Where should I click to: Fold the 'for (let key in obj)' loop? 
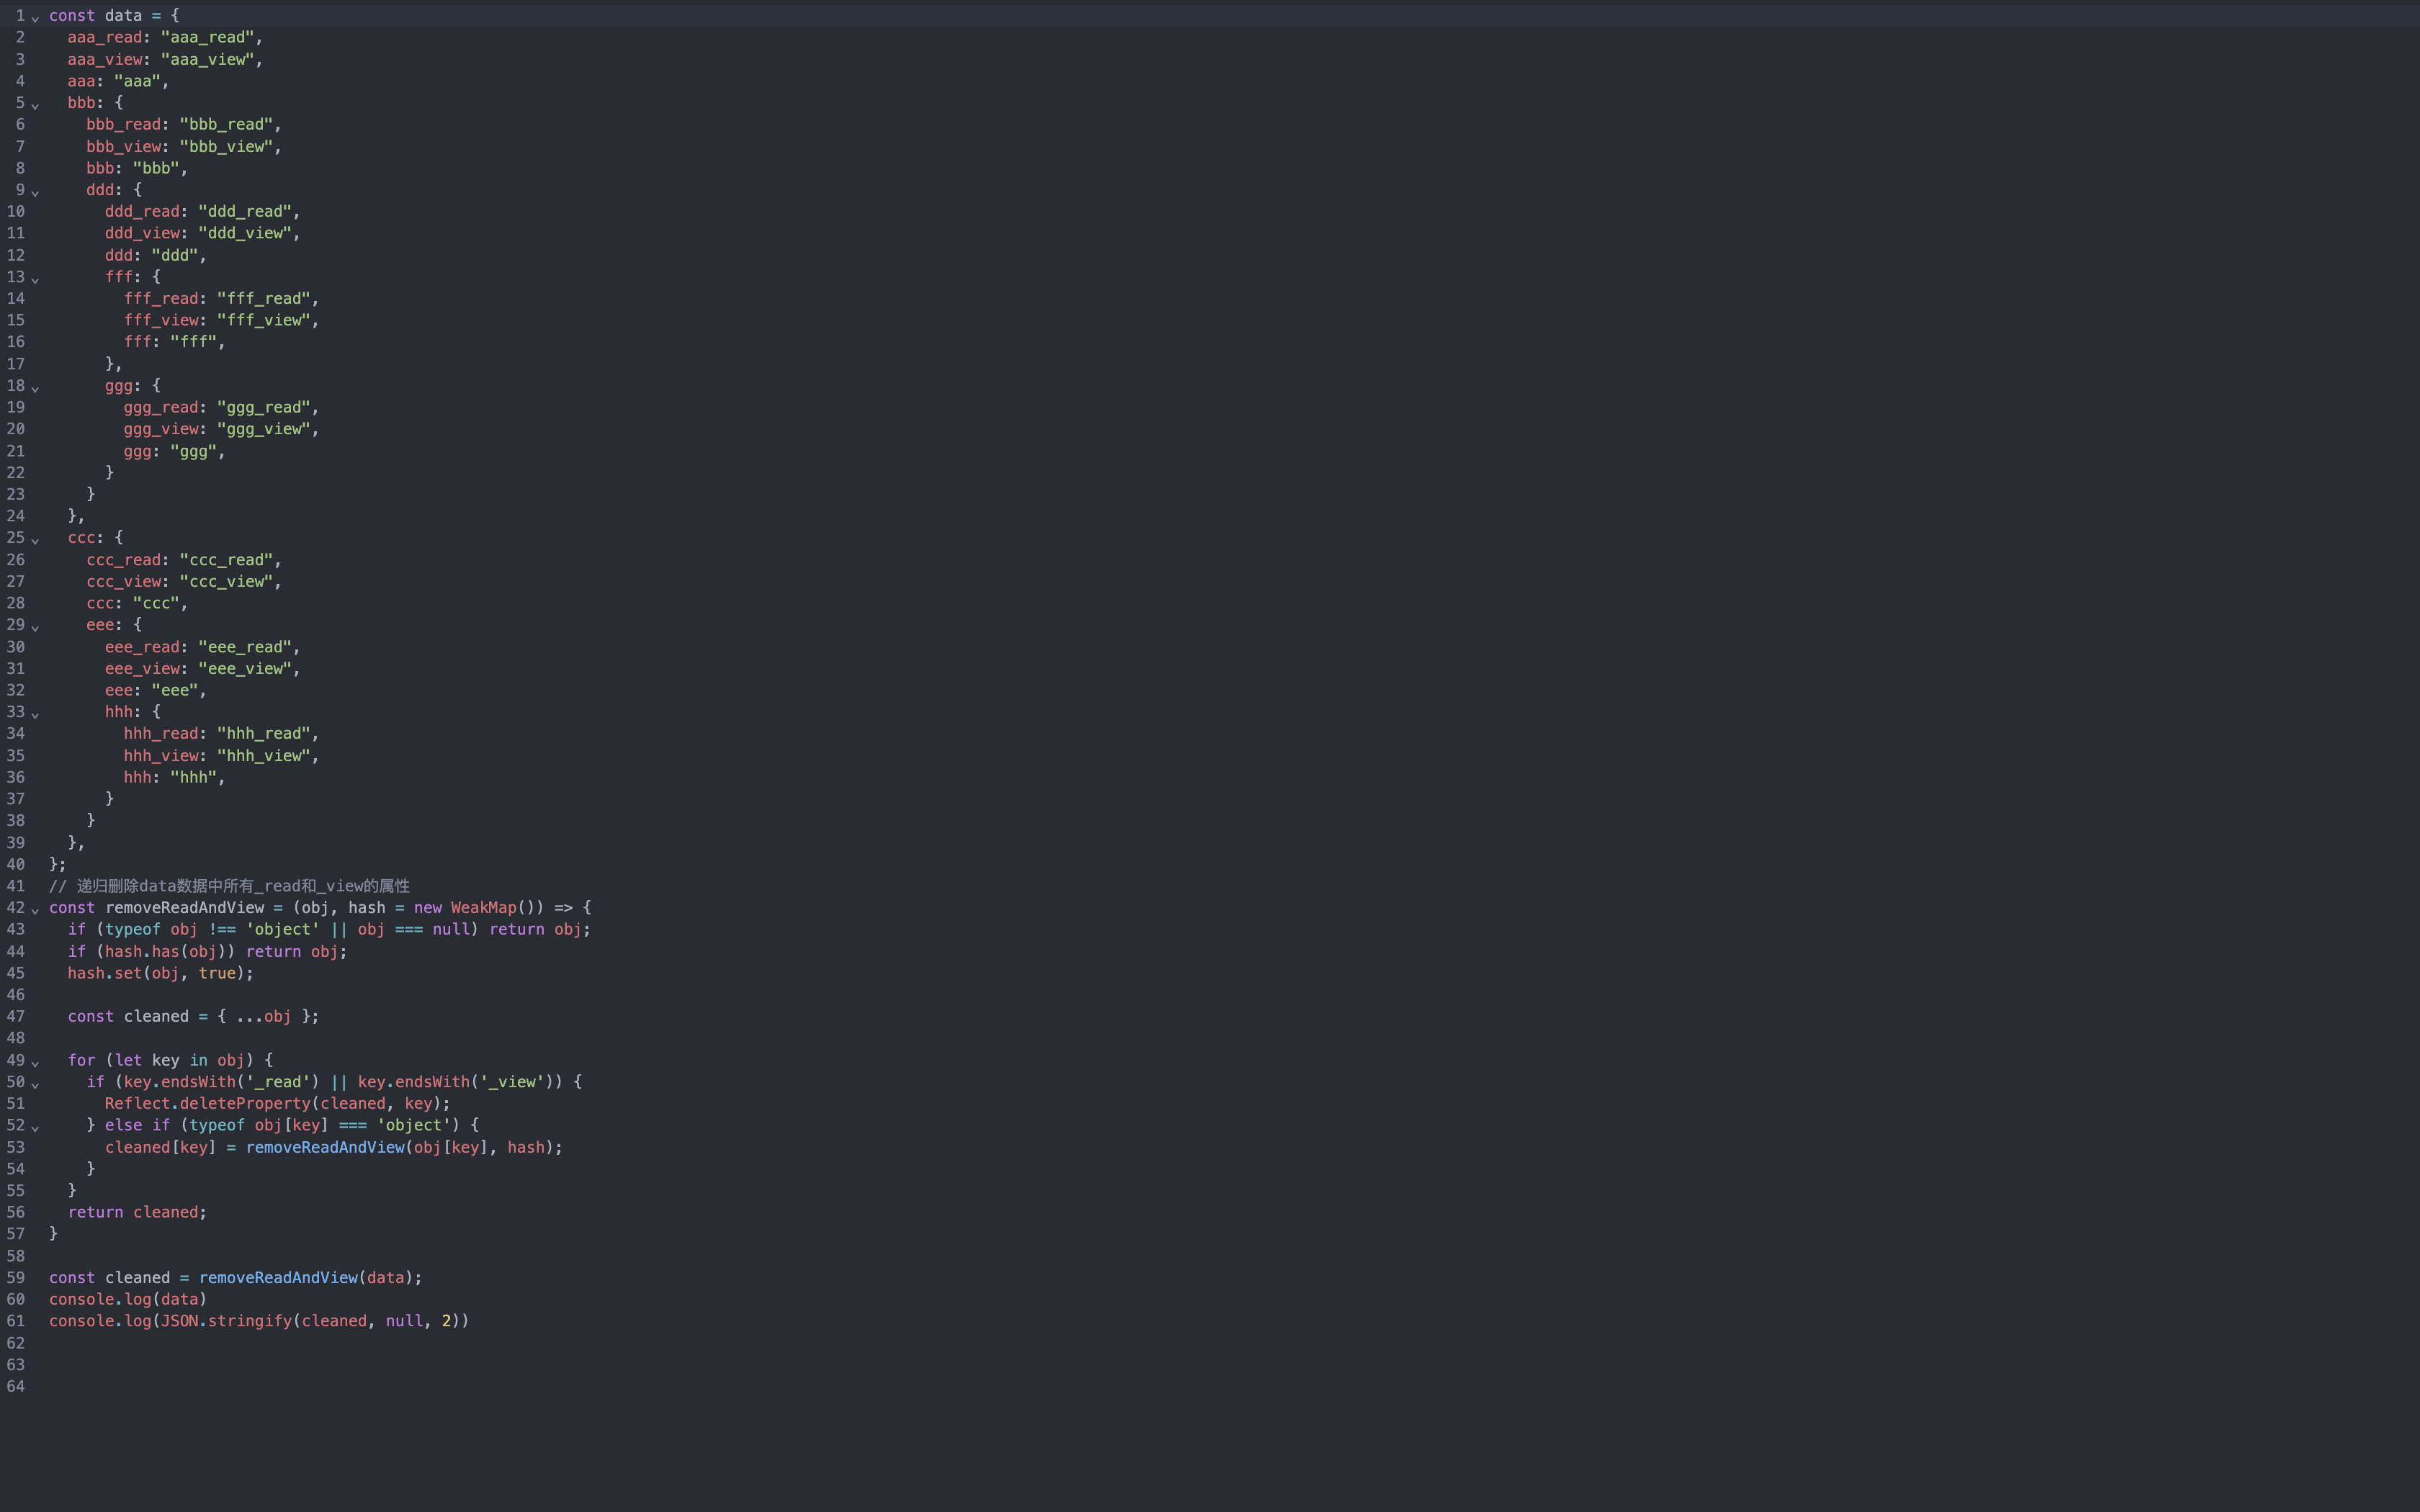35,1062
